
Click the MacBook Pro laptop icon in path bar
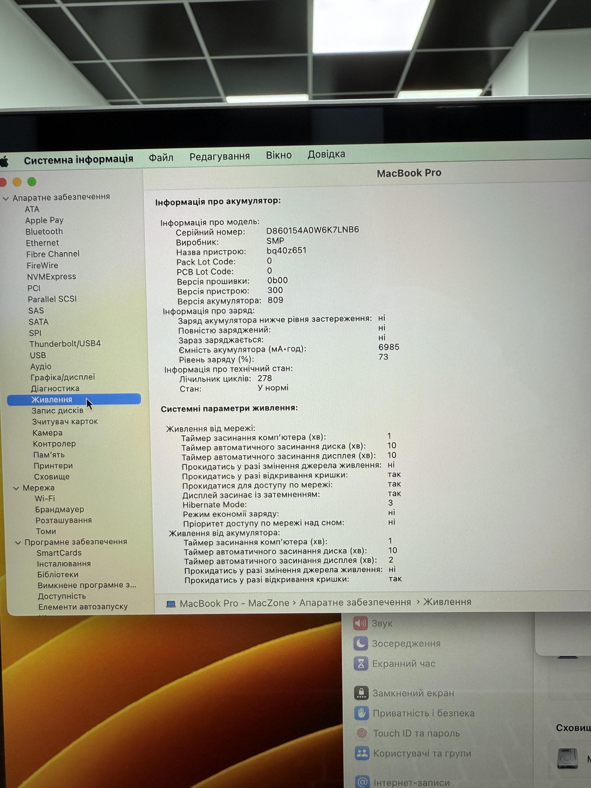coord(171,604)
